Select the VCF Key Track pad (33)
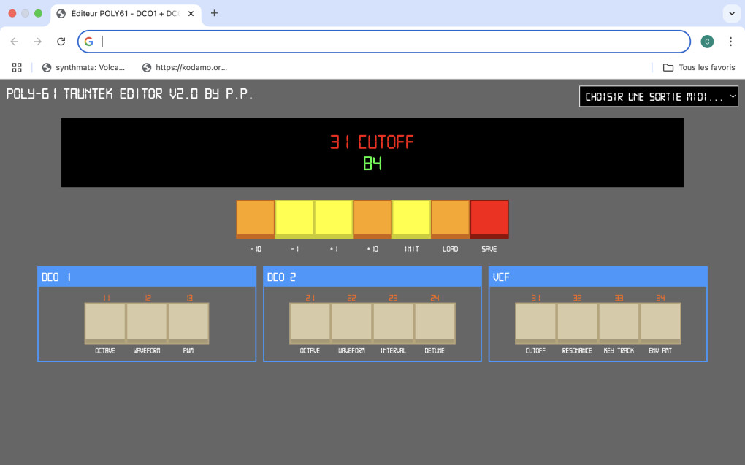Image resolution: width=745 pixels, height=465 pixels. pyautogui.click(x=619, y=323)
